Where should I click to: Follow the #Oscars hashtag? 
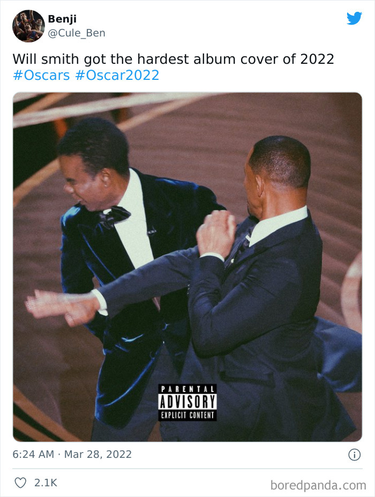pos(41,75)
